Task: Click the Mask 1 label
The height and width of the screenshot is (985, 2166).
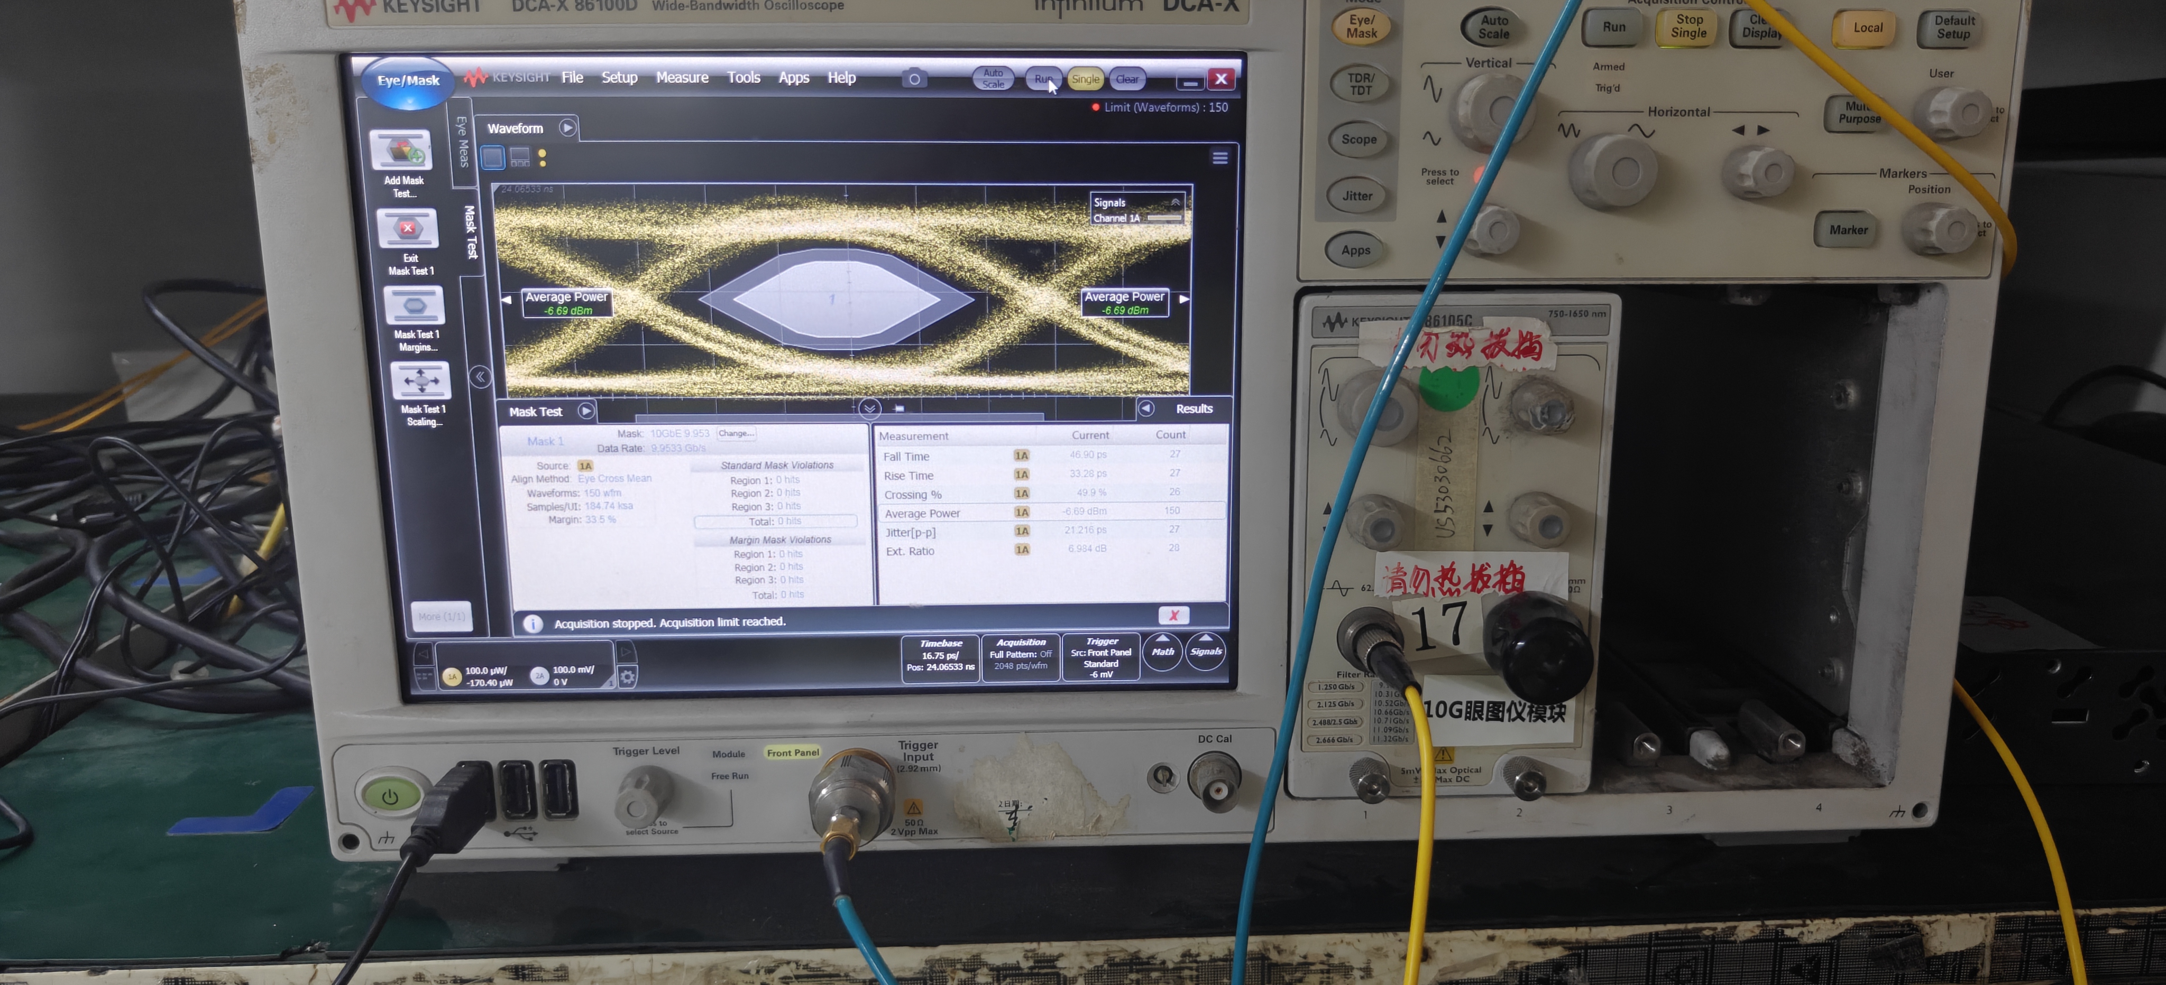Action: pyautogui.click(x=545, y=441)
